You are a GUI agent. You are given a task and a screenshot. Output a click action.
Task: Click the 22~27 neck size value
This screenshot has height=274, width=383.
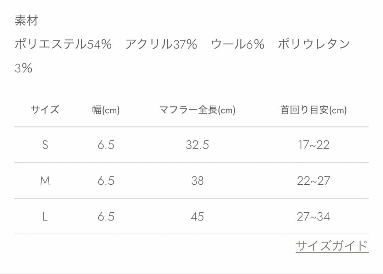coord(313,181)
